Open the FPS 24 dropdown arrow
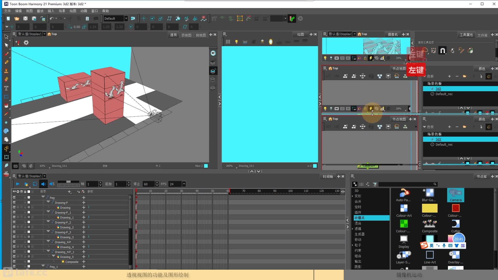This screenshot has height=280, width=498. pyautogui.click(x=184, y=184)
